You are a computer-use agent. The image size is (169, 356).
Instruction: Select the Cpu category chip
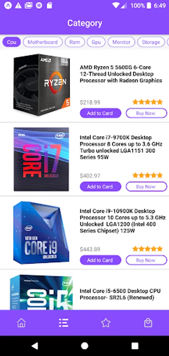pos(11,42)
